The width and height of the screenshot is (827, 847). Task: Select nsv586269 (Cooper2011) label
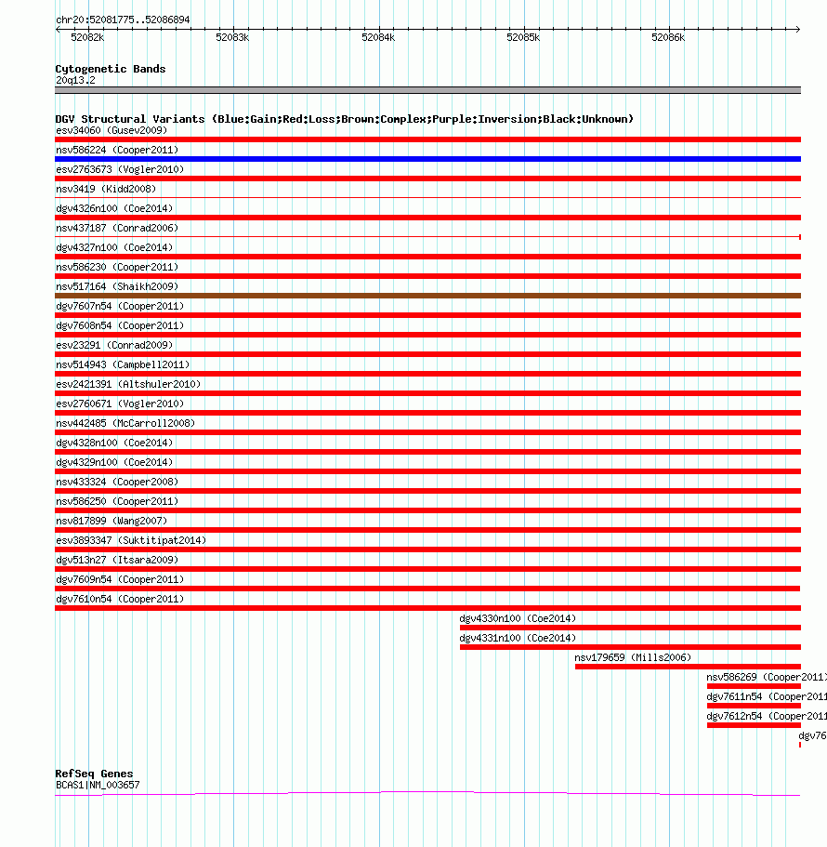pyautogui.click(x=767, y=676)
